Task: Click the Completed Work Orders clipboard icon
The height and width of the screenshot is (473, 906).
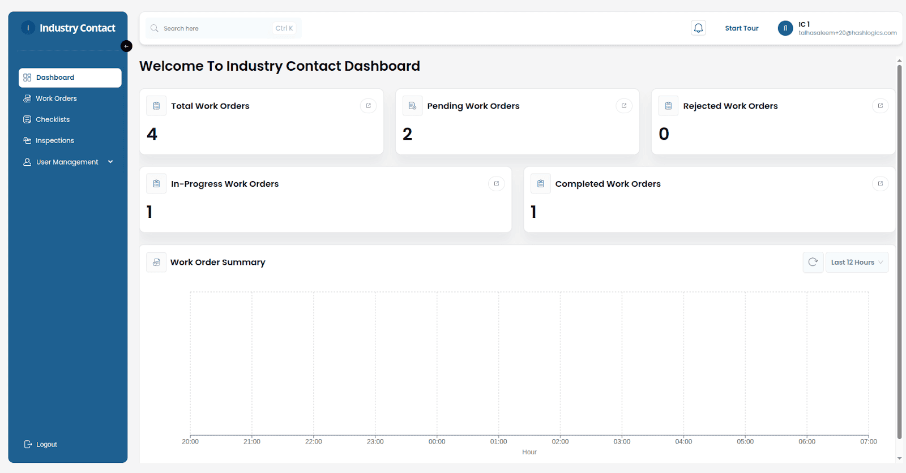Action: pos(540,184)
